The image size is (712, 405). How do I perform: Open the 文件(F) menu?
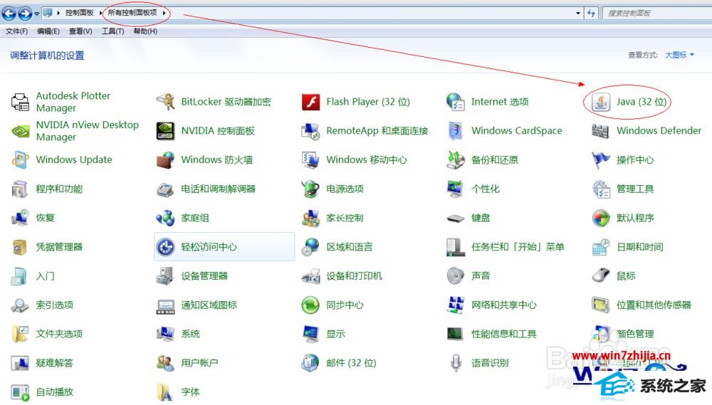(17, 31)
